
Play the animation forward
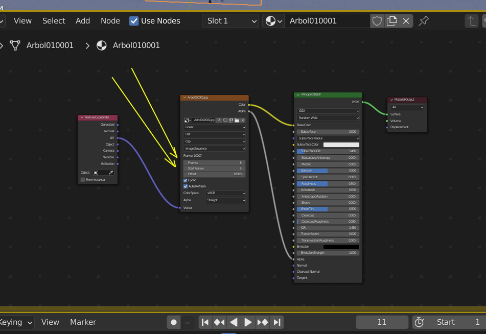(248, 322)
